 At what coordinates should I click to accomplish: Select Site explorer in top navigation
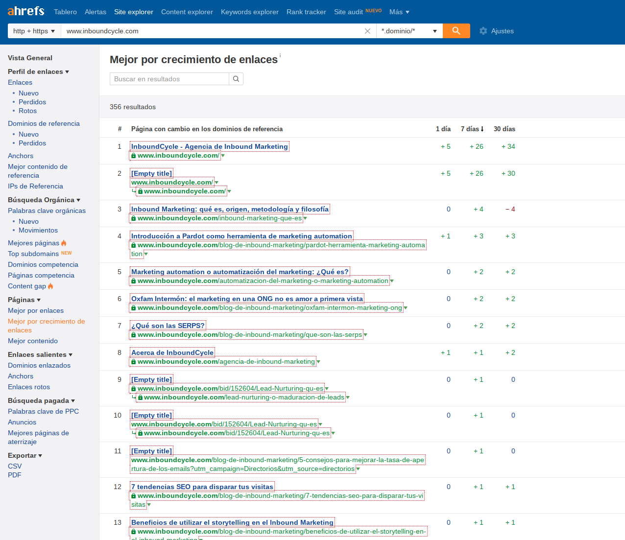pos(134,12)
